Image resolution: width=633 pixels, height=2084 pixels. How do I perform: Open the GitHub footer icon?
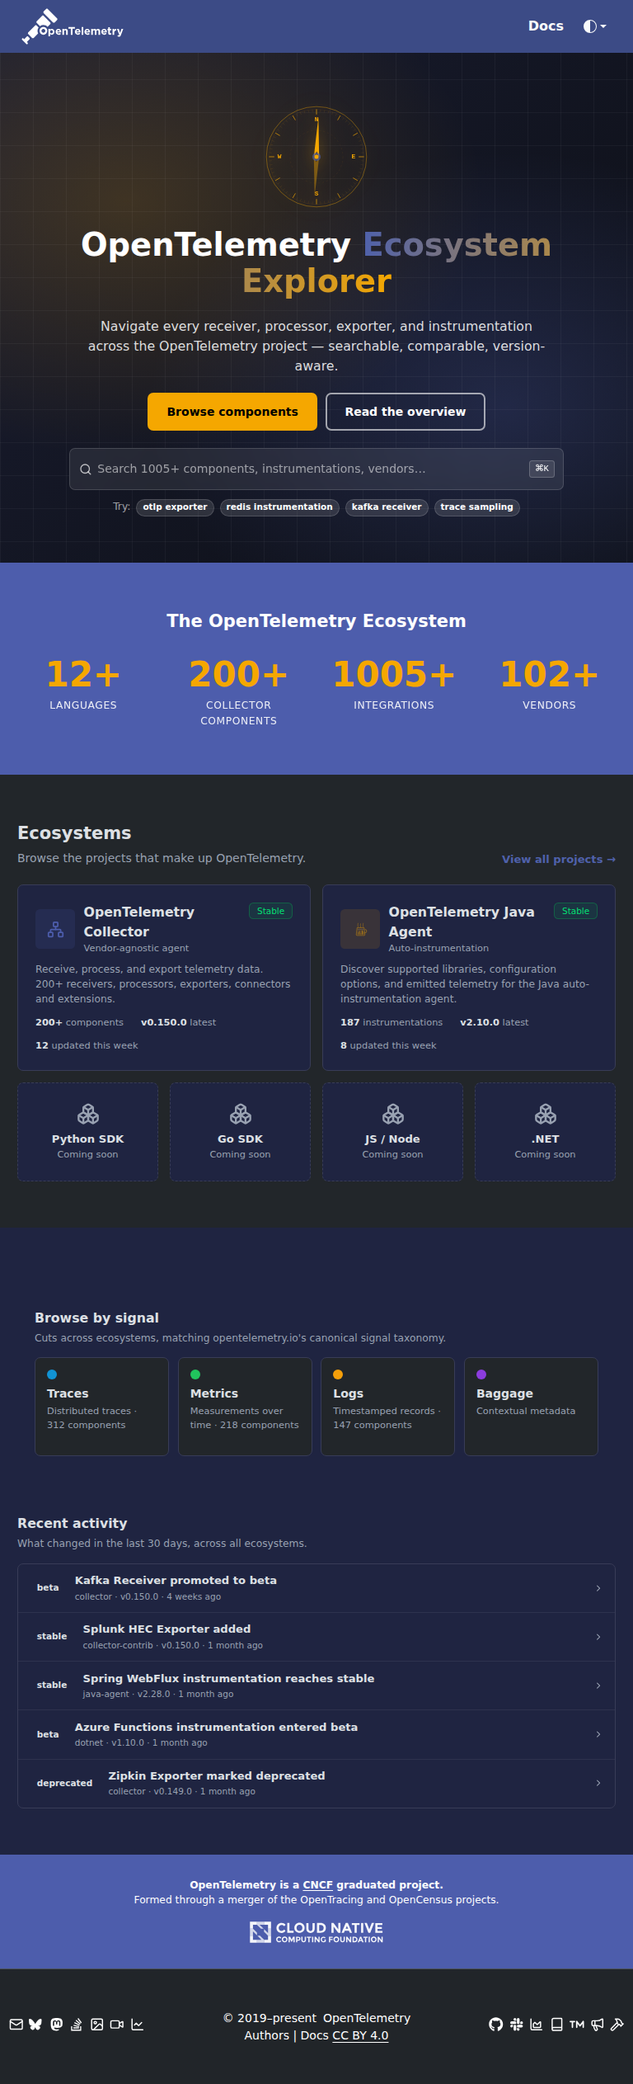(x=495, y=2024)
